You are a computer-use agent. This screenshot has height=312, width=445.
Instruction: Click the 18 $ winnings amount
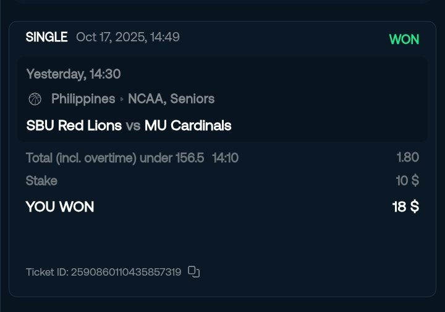click(405, 207)
